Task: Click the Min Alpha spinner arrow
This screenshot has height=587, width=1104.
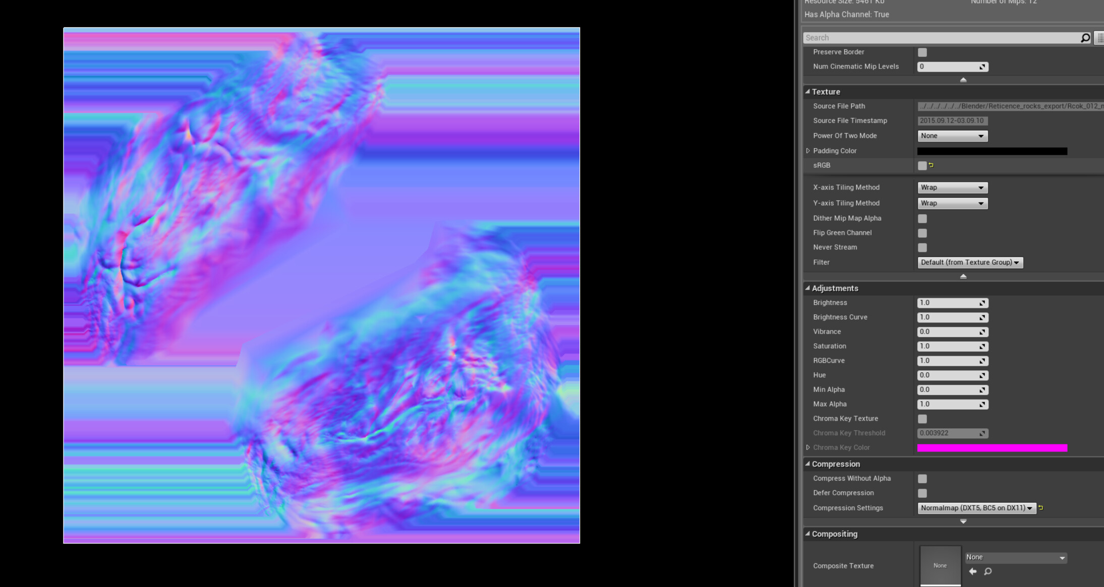Action: 982,390
